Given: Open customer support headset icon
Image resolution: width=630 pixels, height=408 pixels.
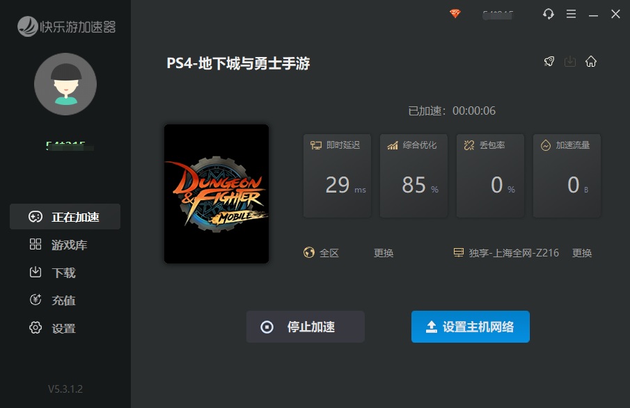Looking at the screenshot, I should coord(549,14).
